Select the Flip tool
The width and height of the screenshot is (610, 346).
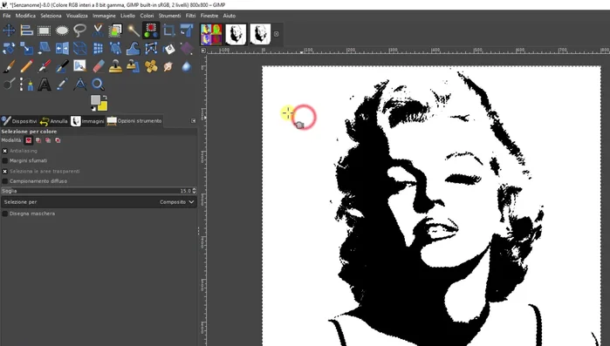point(62,49)
